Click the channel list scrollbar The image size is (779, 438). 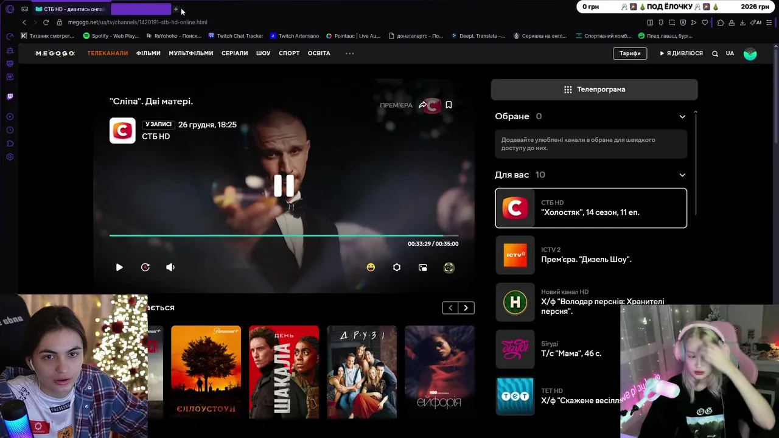point(695,163)
